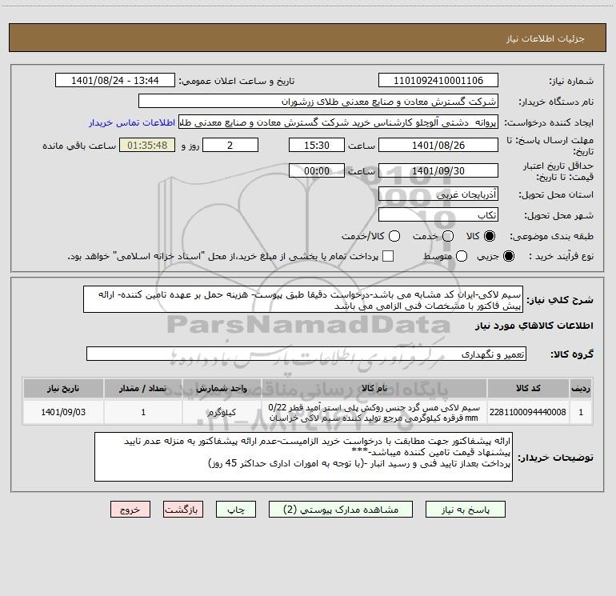Viewport: 616px width, 596px height.
Task: Click the چاپ print button
Action: pos(236,510)
